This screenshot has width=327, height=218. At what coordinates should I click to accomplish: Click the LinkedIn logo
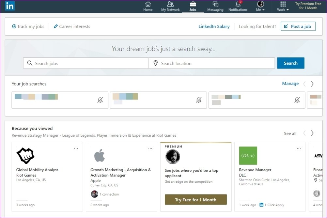pos(10,6)
